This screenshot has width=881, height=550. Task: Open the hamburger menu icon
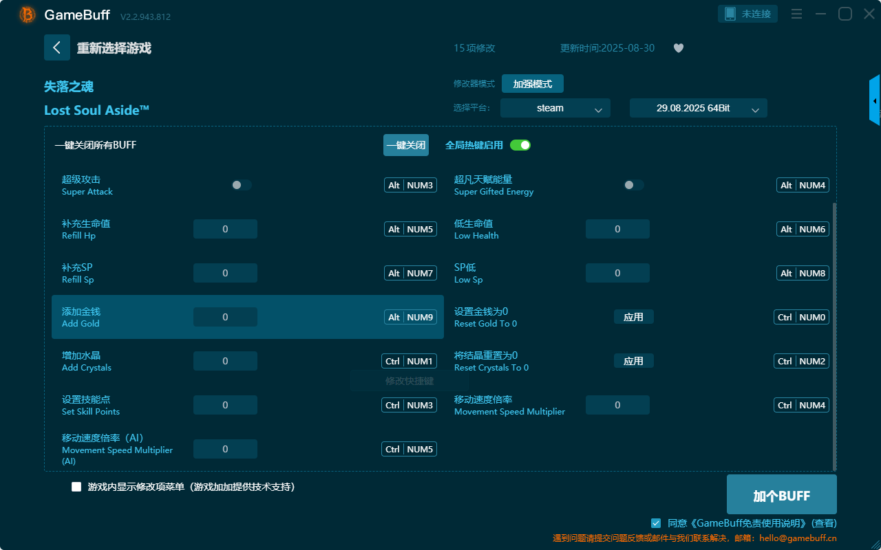(x=796, y=14)
